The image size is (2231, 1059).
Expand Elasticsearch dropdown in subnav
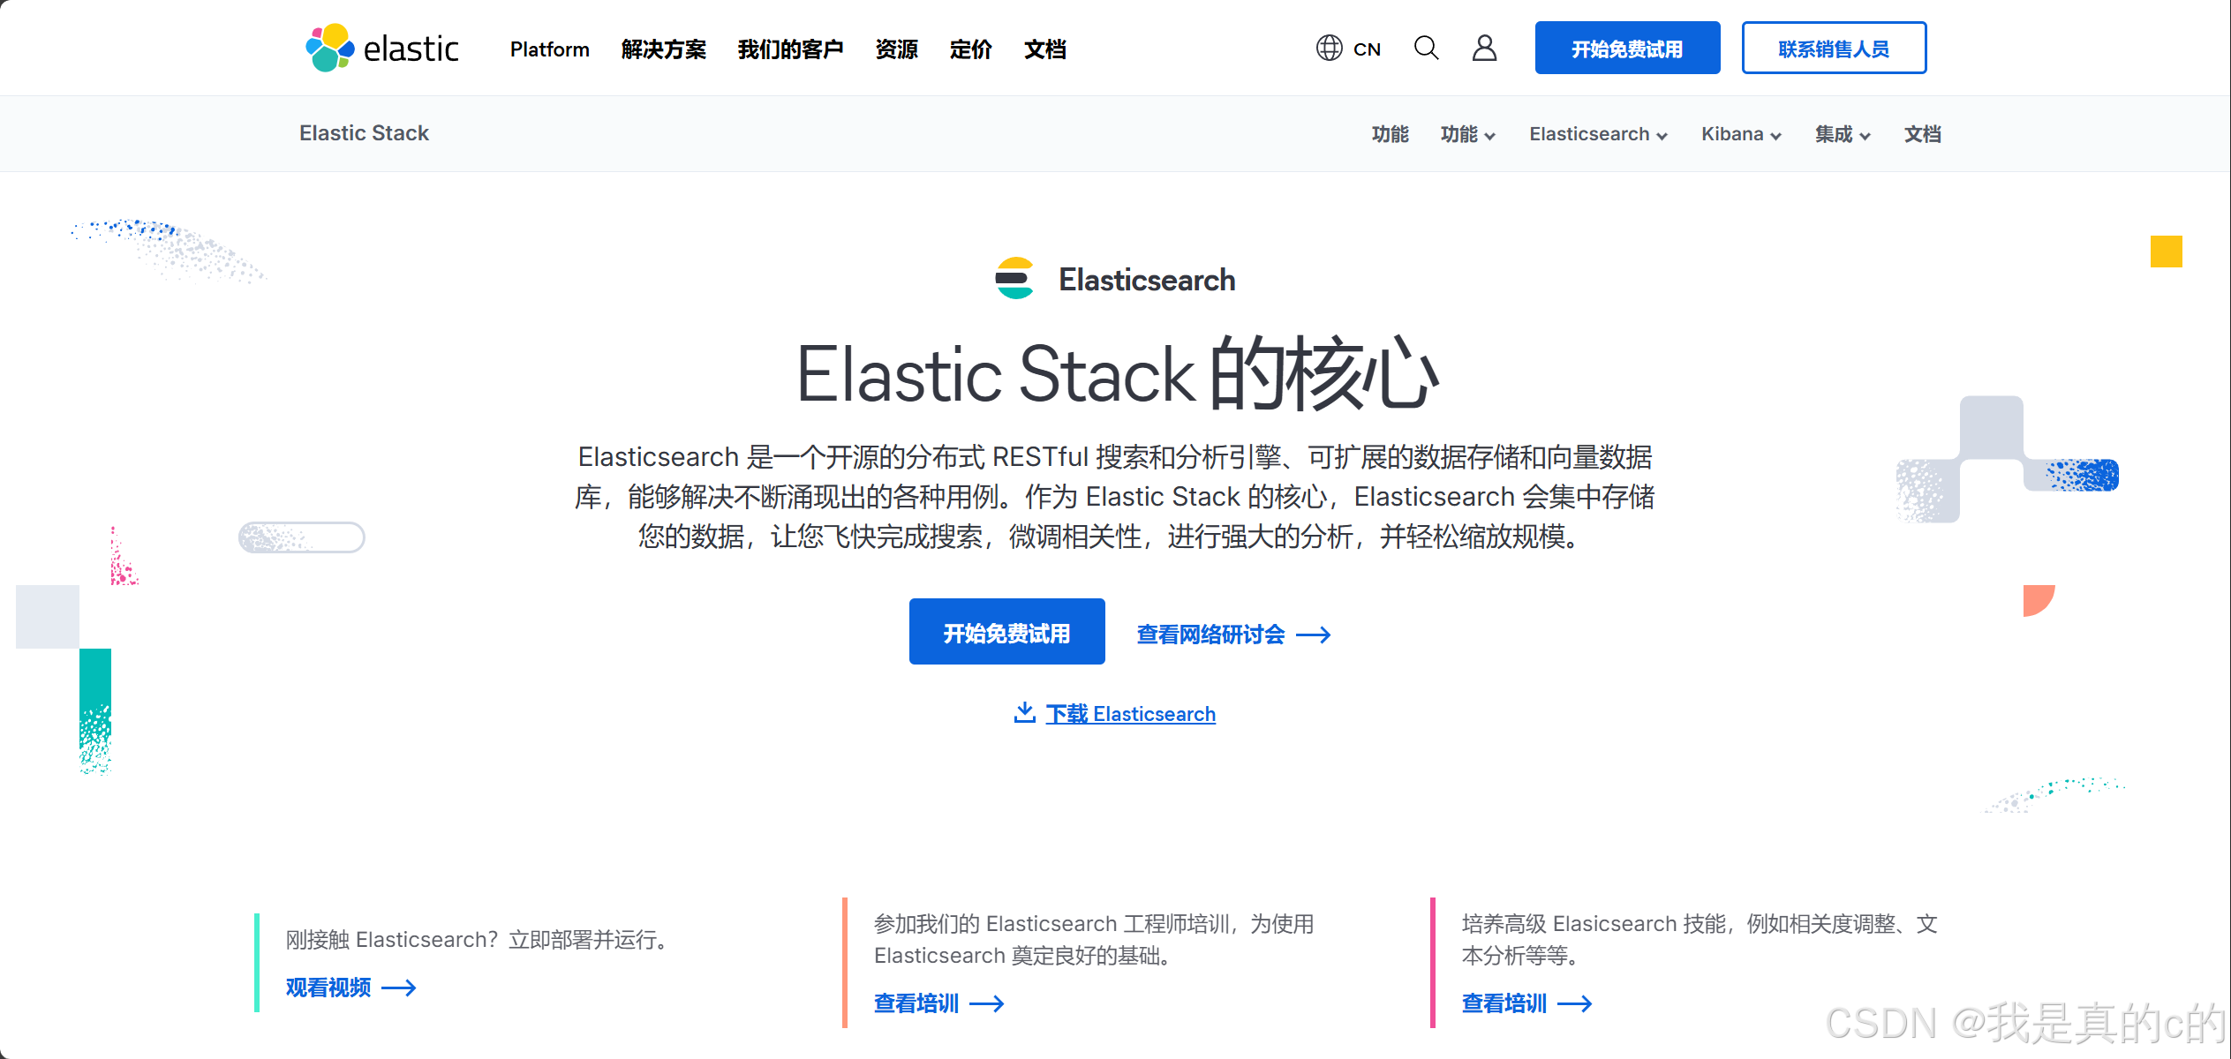1598,134
